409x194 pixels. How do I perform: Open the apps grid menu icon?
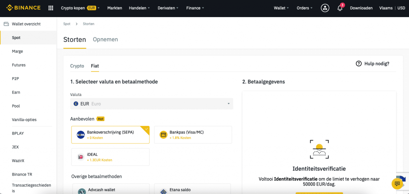tap(51, 8)
